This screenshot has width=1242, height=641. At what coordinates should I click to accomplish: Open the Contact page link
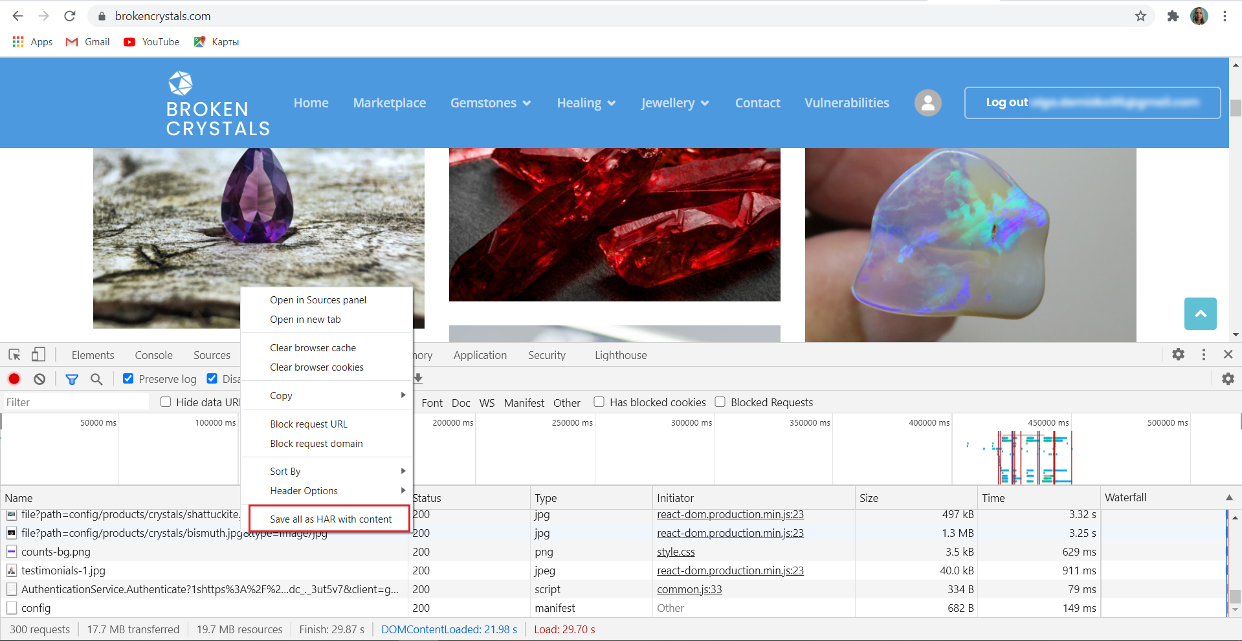(757, 103)
